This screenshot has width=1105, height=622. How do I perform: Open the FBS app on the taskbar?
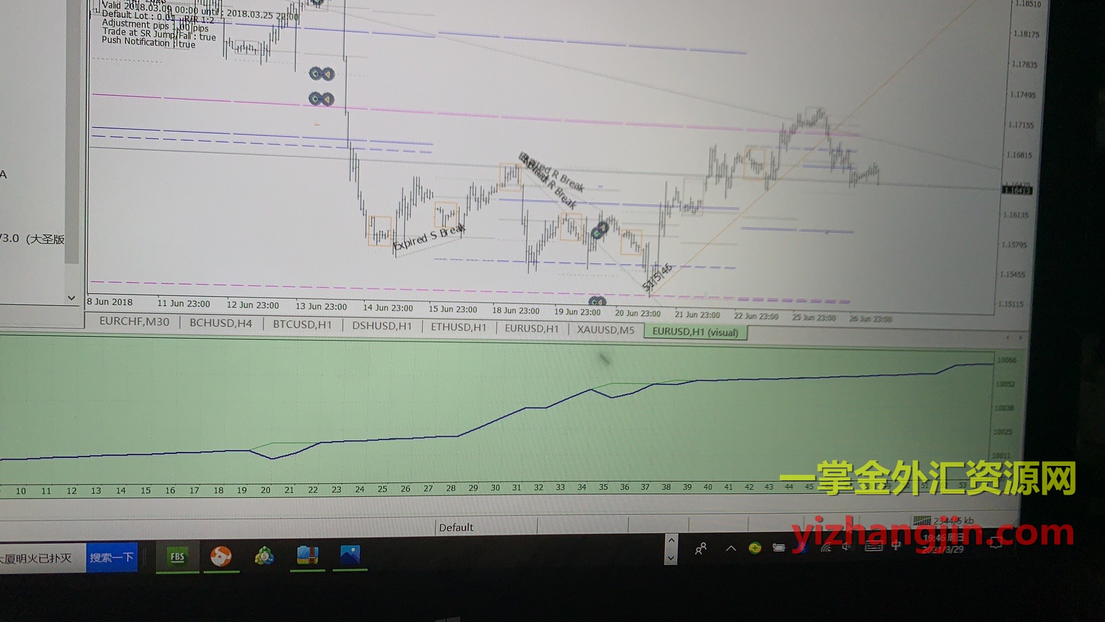point(177,556)
